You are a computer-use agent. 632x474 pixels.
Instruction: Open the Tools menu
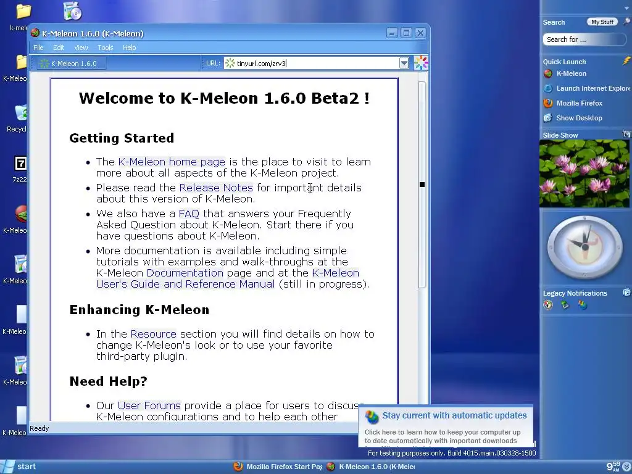105,48
